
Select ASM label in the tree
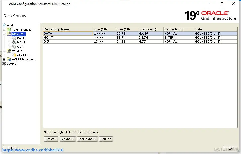click(10, 25)
